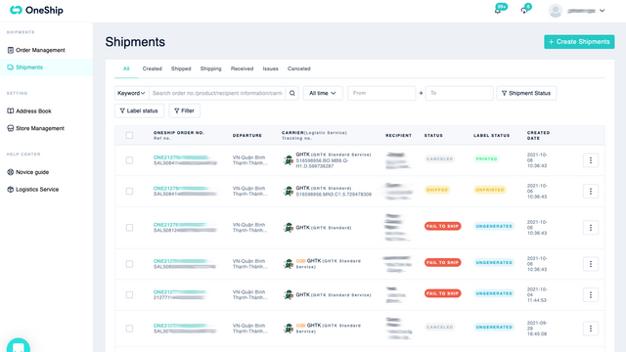Toggle the select-all checkbox in table header
626x352 pixels.
pyautogui.click(x=129, y=135)
